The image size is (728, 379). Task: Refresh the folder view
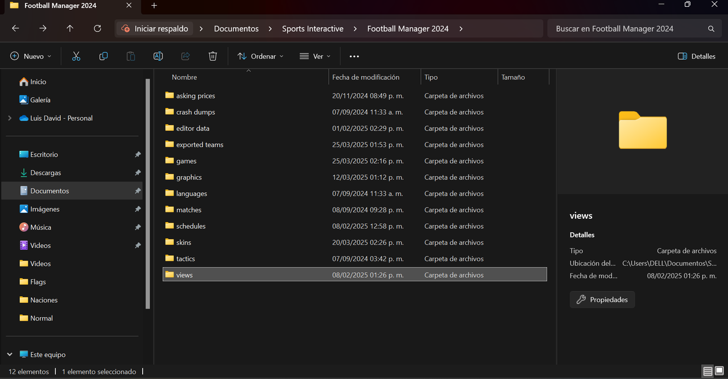coord(97,28)
